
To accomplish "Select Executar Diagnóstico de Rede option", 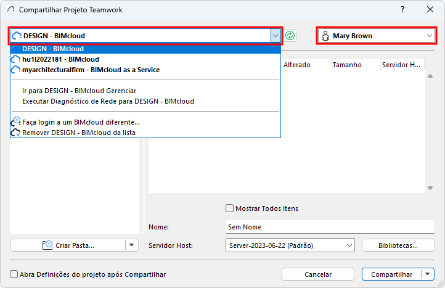I will tap(108, 101).
